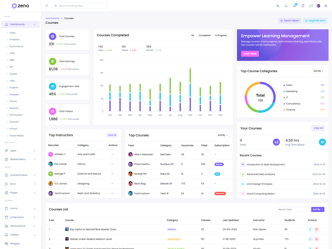Edit the Ray Optics course row
Image resolution: width=332 pixels, height=249 pixels.
click(310, 229)
